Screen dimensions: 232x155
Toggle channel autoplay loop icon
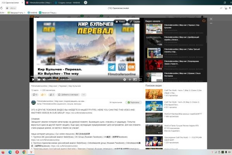pos(204,21)
